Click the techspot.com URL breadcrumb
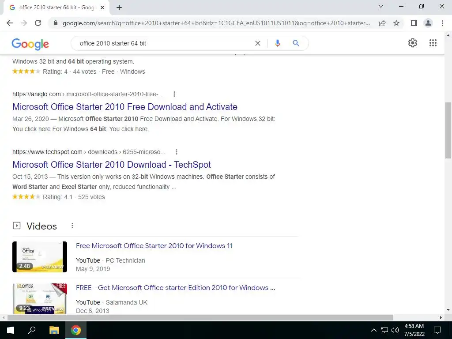452x339 pixels. click(89, 152)
